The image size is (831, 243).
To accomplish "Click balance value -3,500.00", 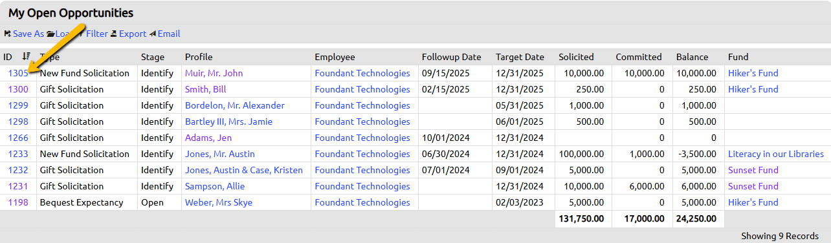I will 696,154.
